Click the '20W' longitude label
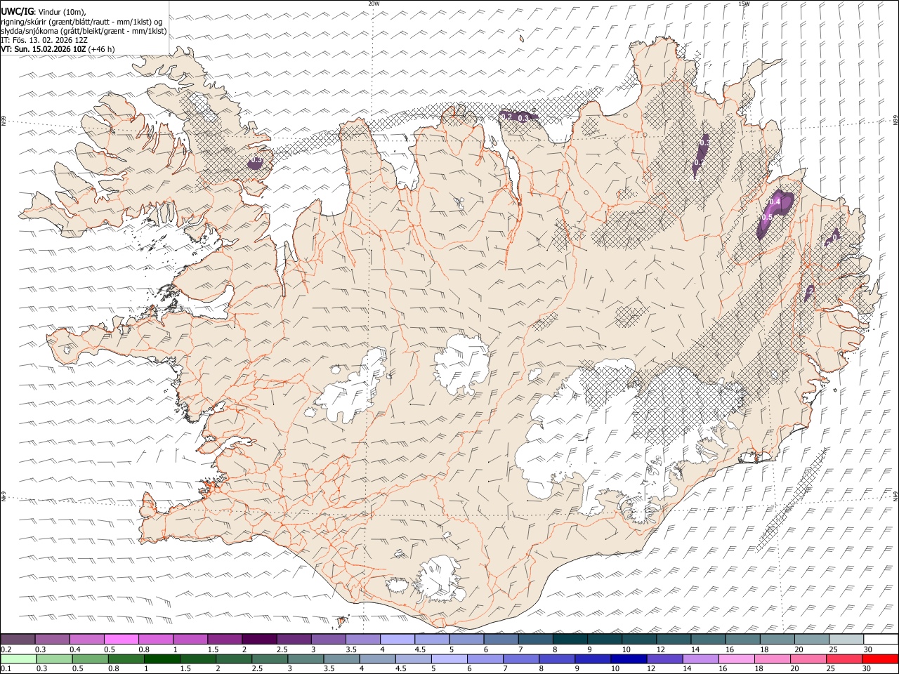 [x=374, y=4]
